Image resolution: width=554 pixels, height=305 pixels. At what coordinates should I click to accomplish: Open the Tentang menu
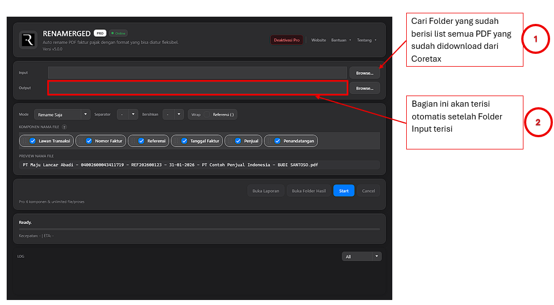pos(366,40)
